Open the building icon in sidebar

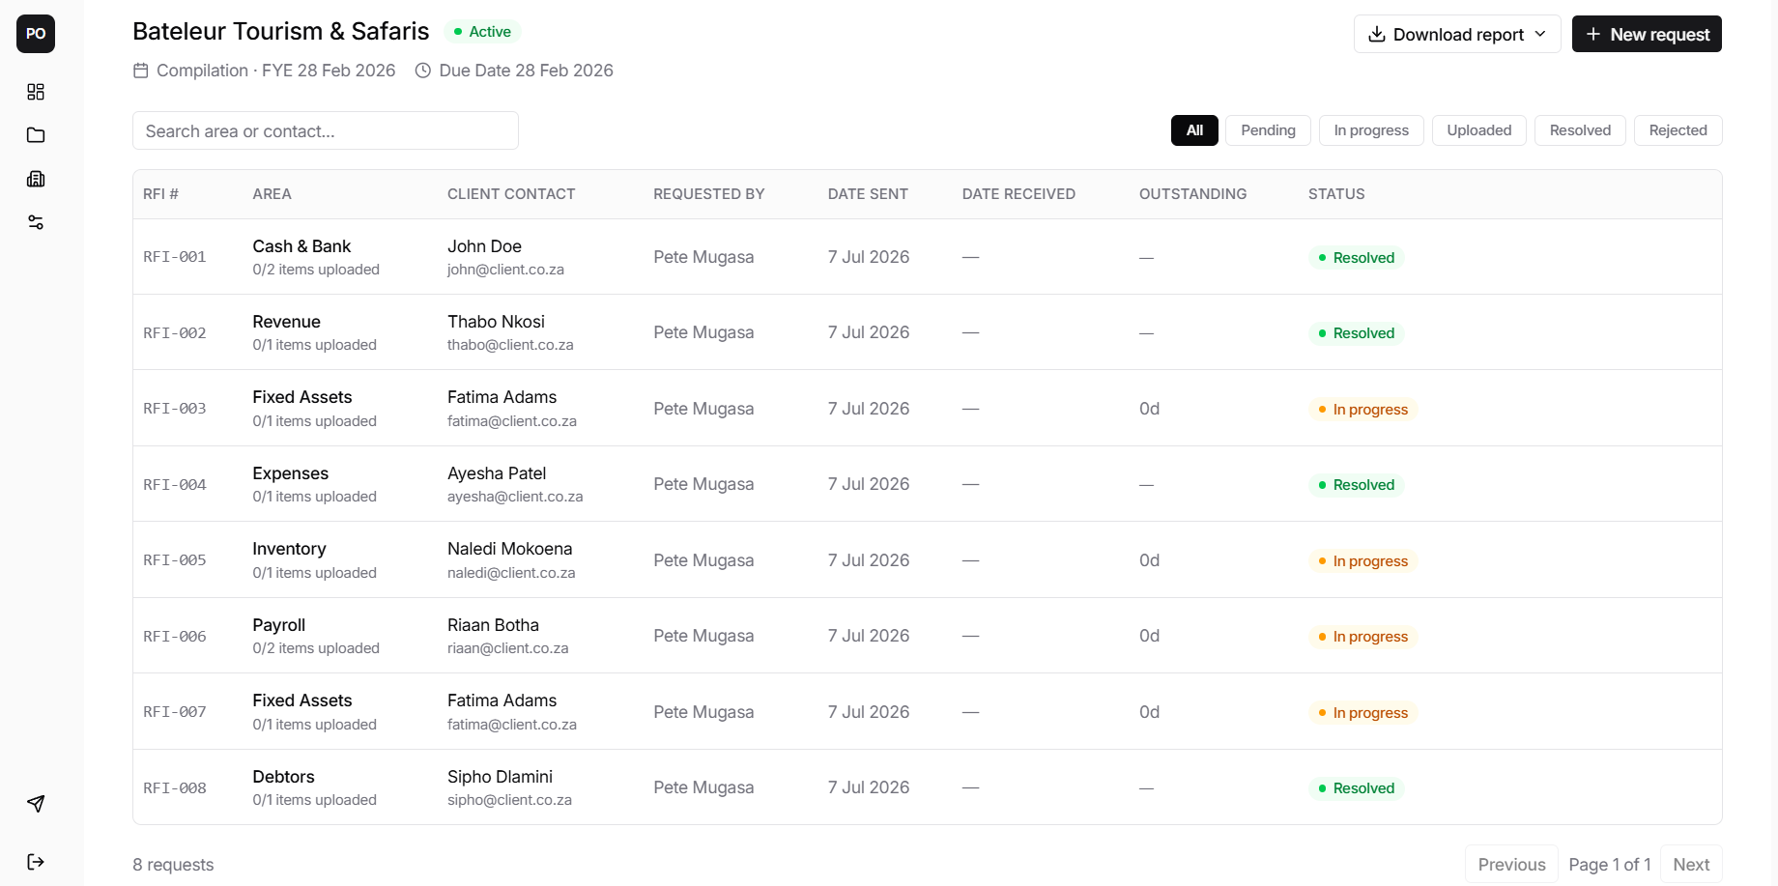tap(36, 179)
